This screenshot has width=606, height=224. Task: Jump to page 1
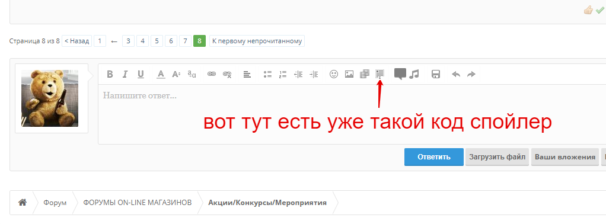click(100, 41)
